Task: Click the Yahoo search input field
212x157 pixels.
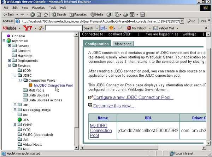Action: click(64, 28)
